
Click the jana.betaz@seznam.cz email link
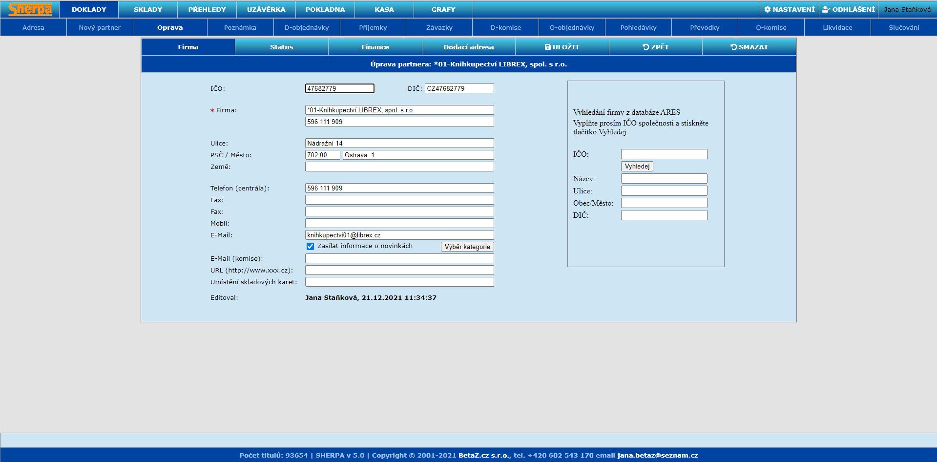tap(657, 455)
